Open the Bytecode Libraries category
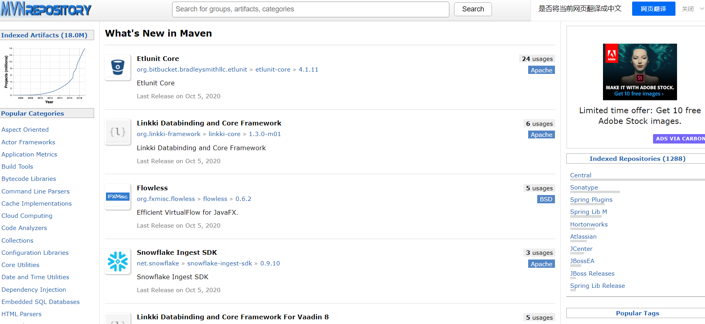705x324 pixels. pos(29,179)
